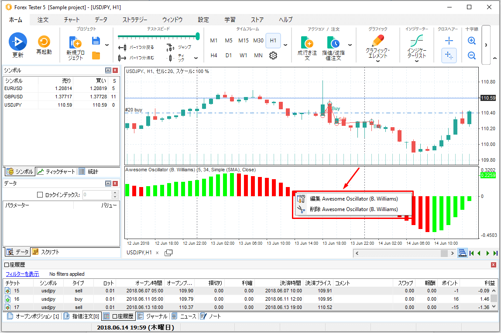Open the Strategy ribbon tab

pos(134,20)
